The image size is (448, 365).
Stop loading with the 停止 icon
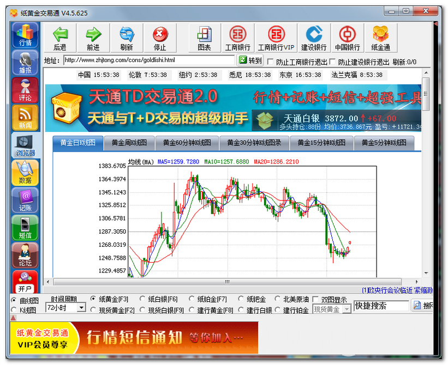160,38
